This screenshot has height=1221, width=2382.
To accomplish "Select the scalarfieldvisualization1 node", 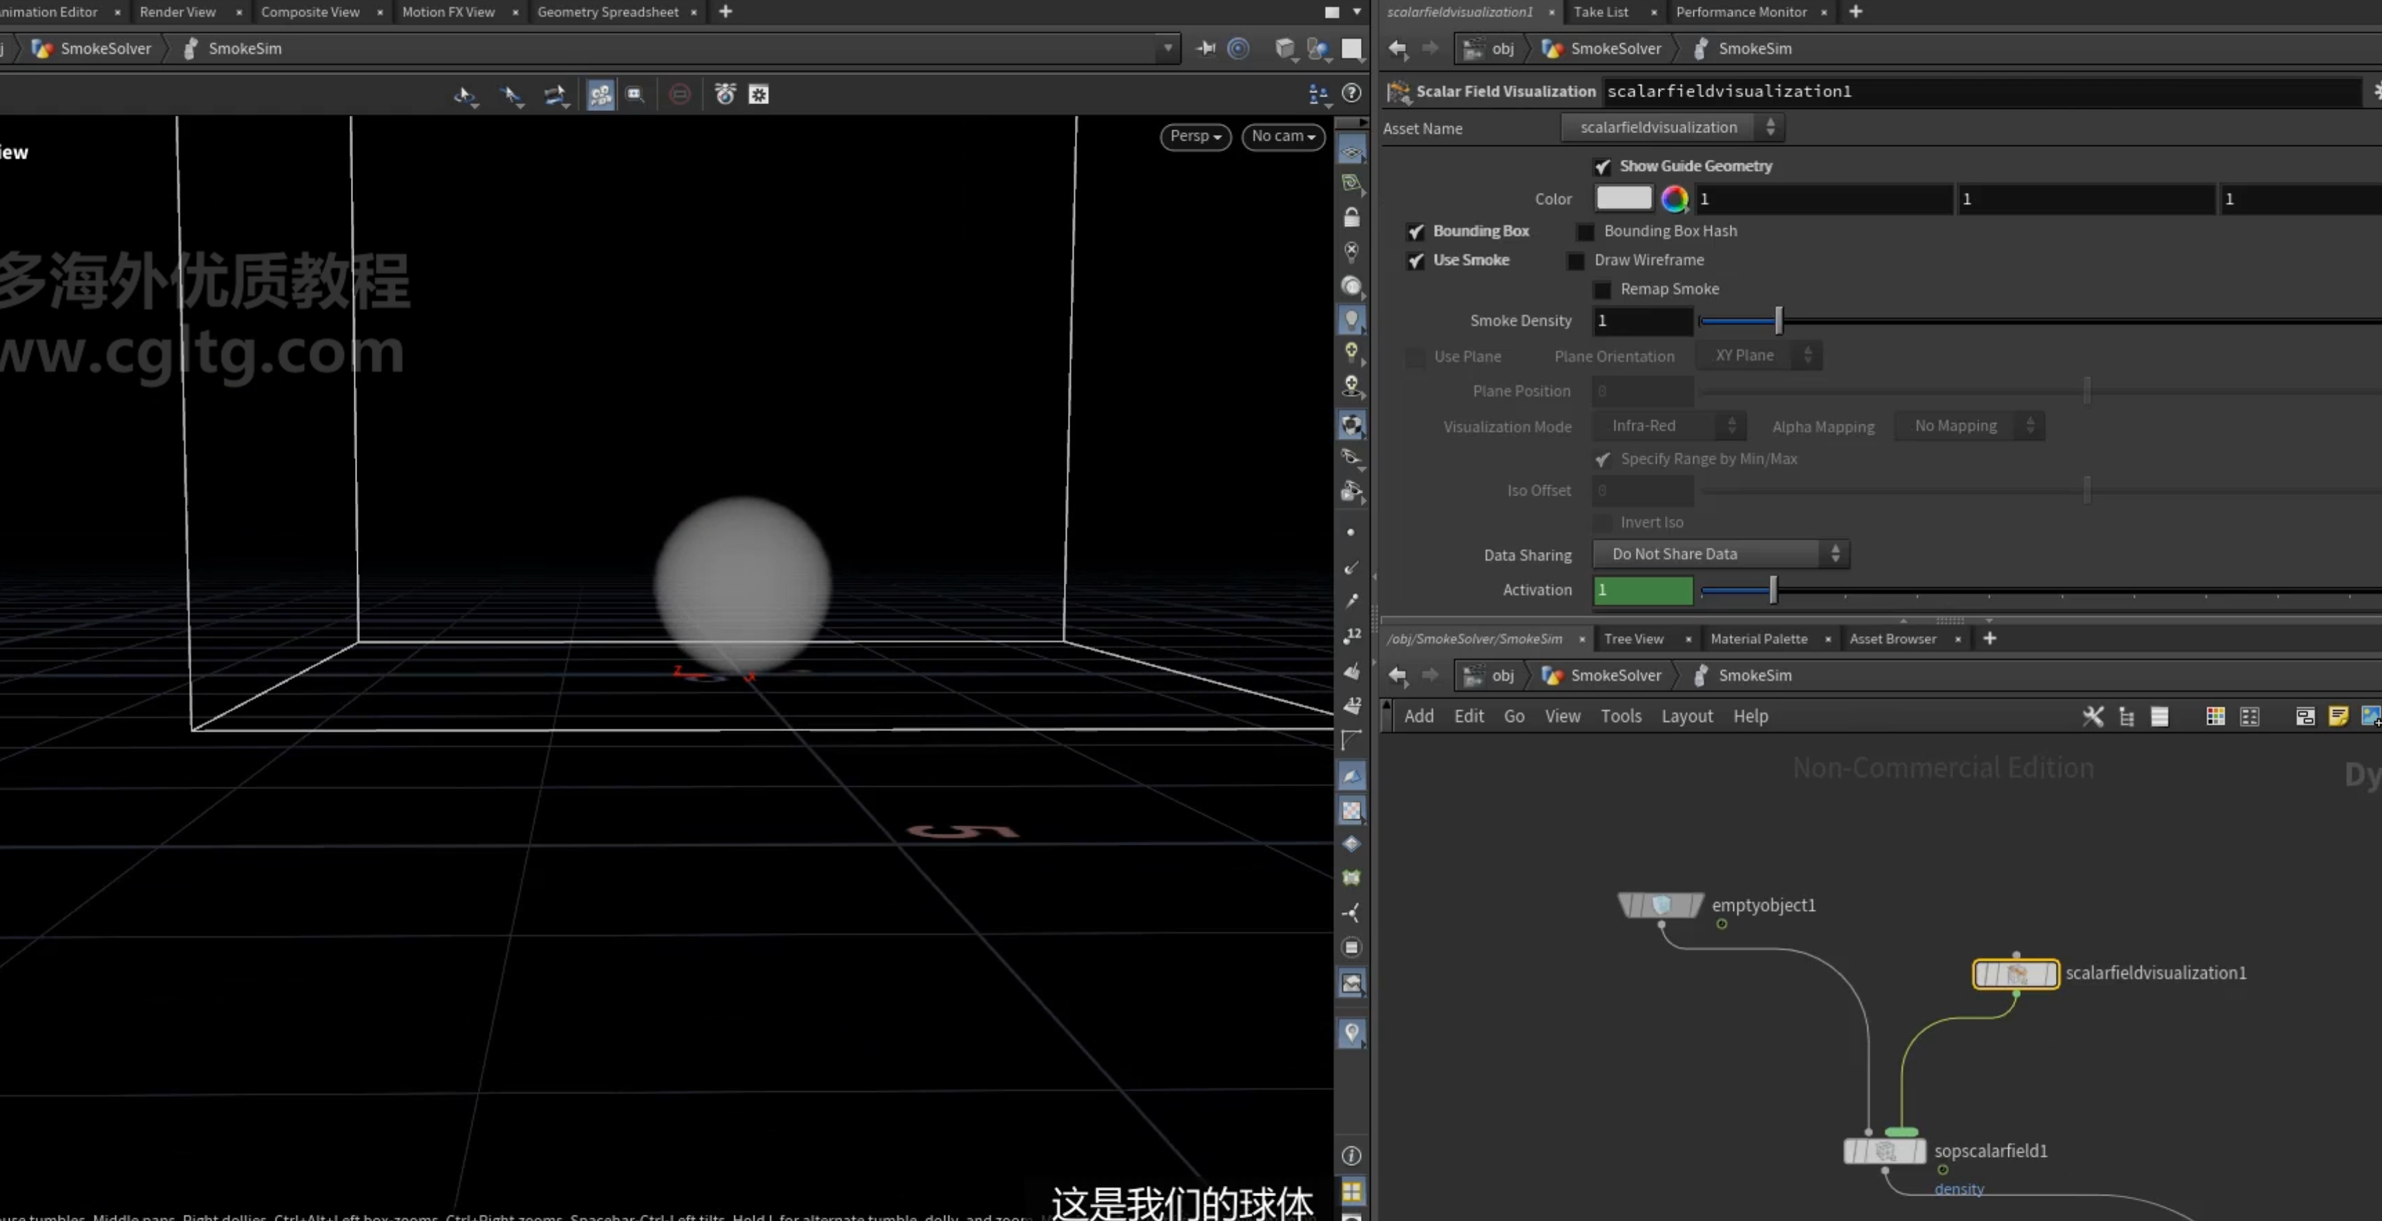I will point(2016,974).
